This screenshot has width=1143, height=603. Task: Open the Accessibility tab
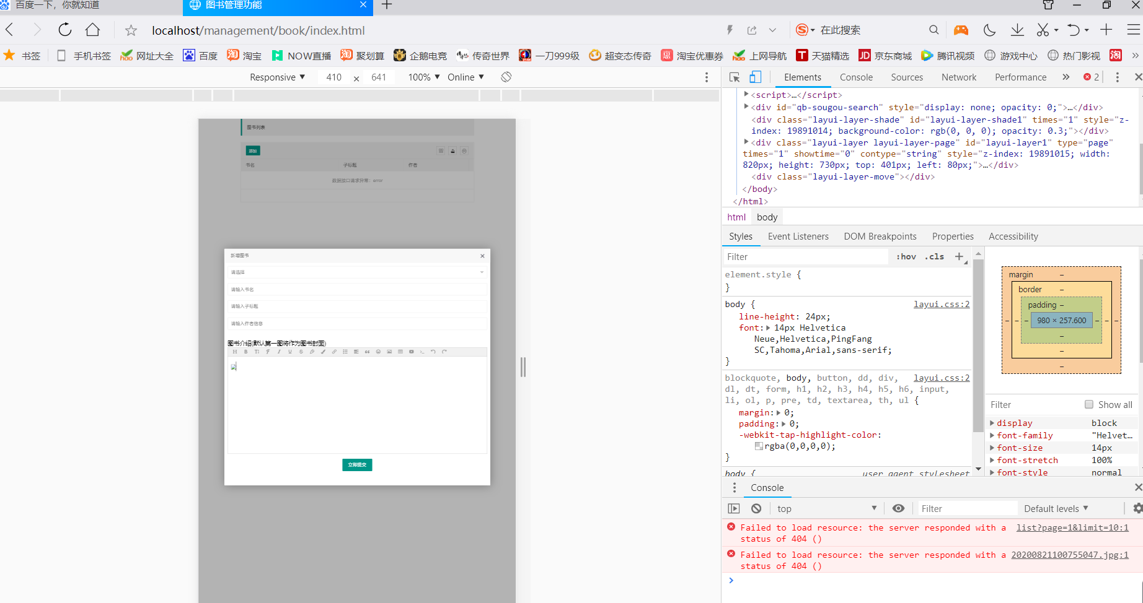coord(1013,236)
